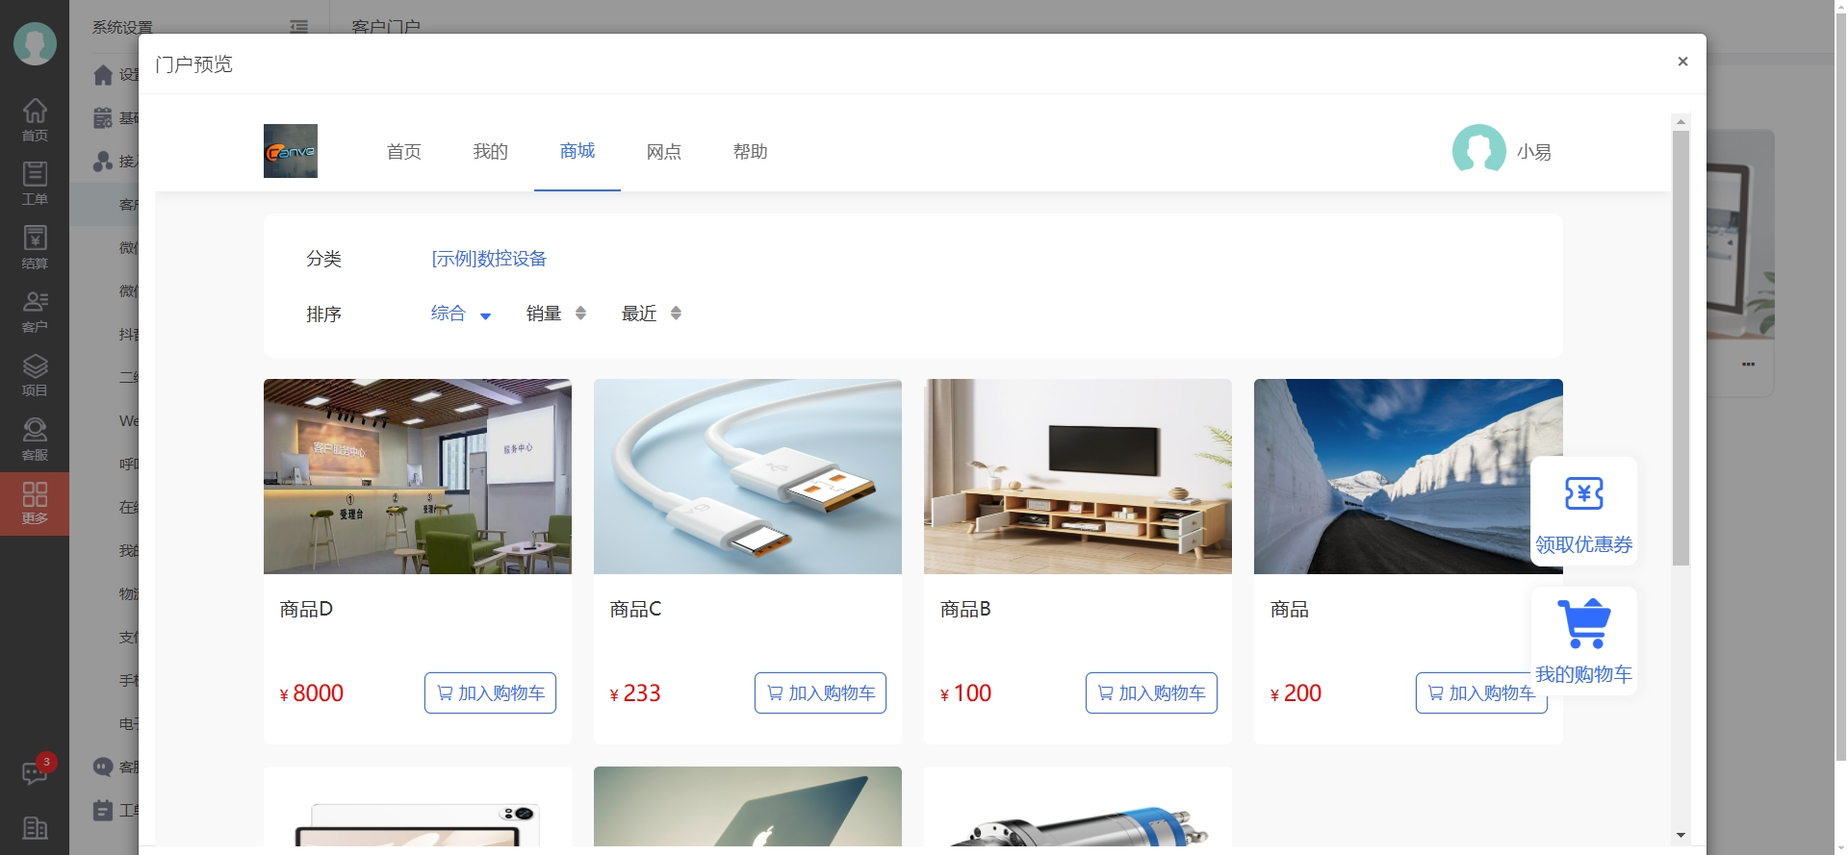This screenshot has height=855, width=1848.
Task: Add 商品C to shopping cart
Action: pos(820,693)
